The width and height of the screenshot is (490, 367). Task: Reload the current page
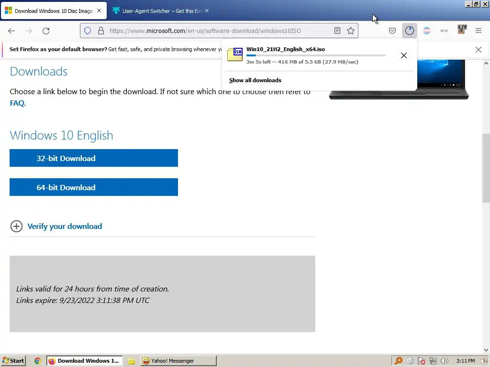(x=46, y=31)
